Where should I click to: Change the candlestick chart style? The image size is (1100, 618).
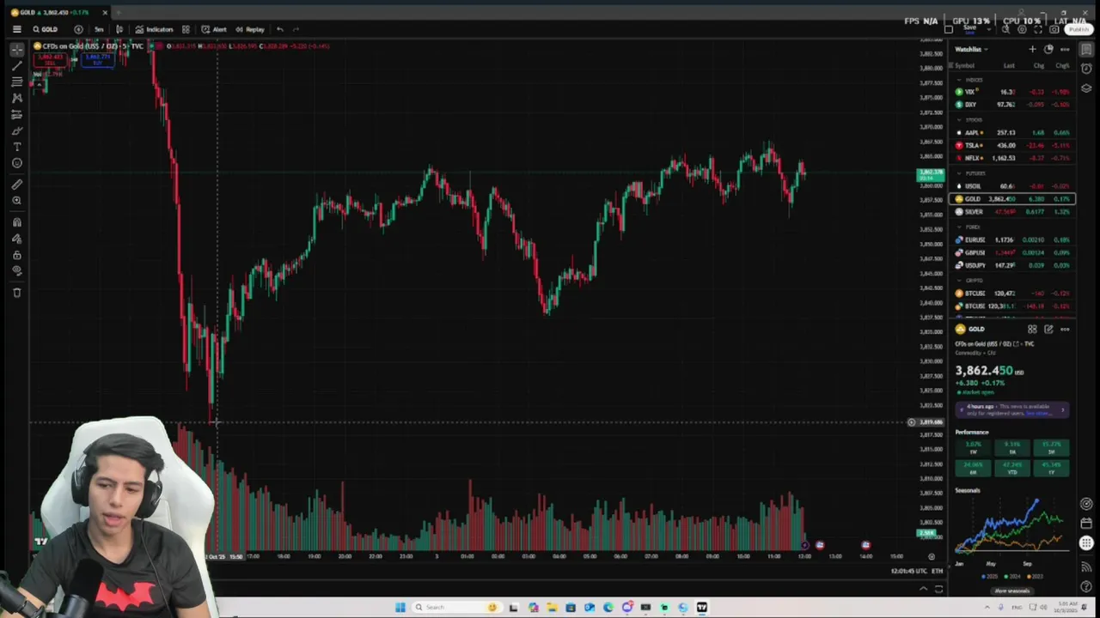119,29
